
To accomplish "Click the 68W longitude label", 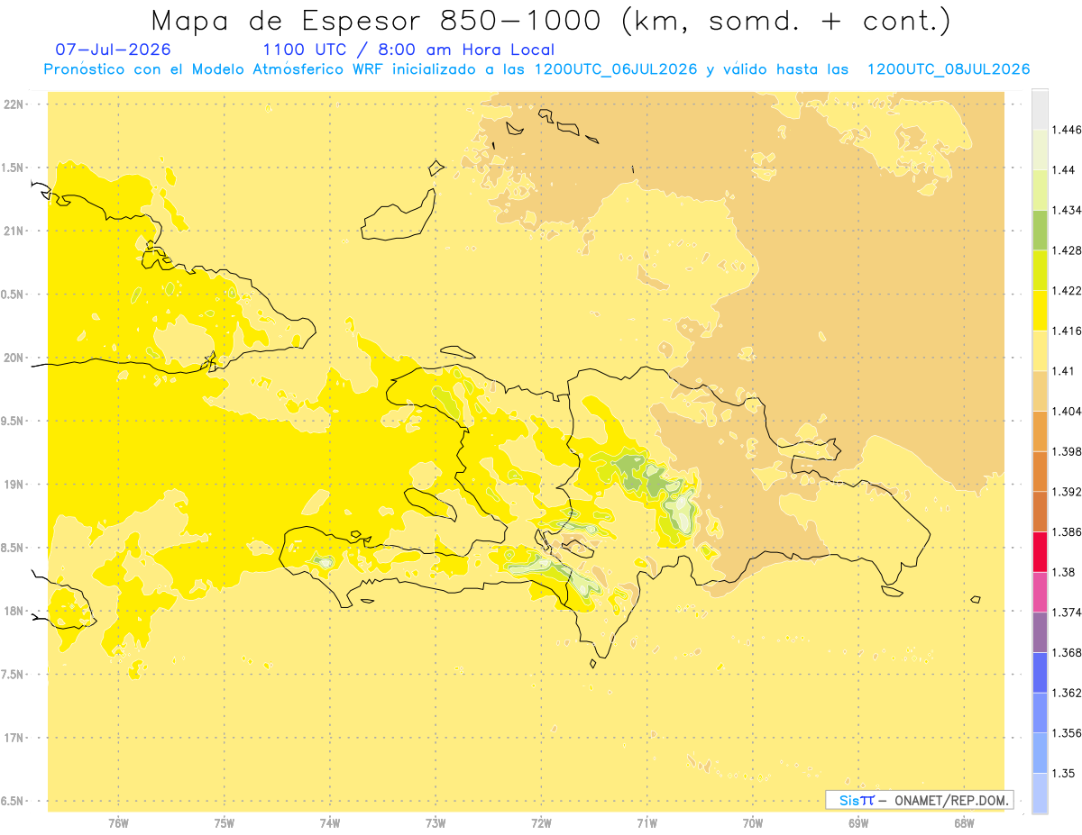I will 964,822.
